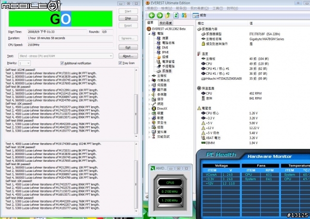Switch to the 我的最愛 favorites tab
This screenshot has height=219, width=310.
(x=166, y=23)
